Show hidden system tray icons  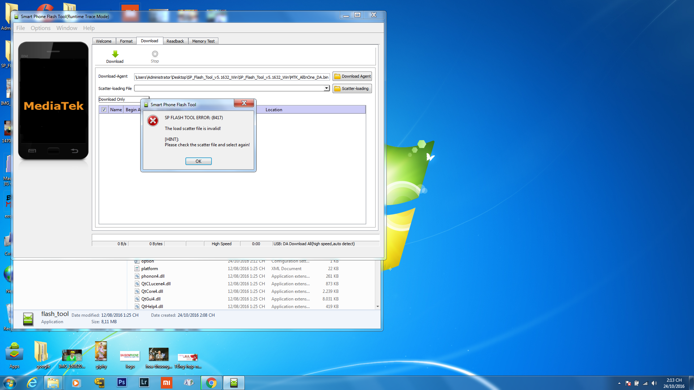point(619,383)
